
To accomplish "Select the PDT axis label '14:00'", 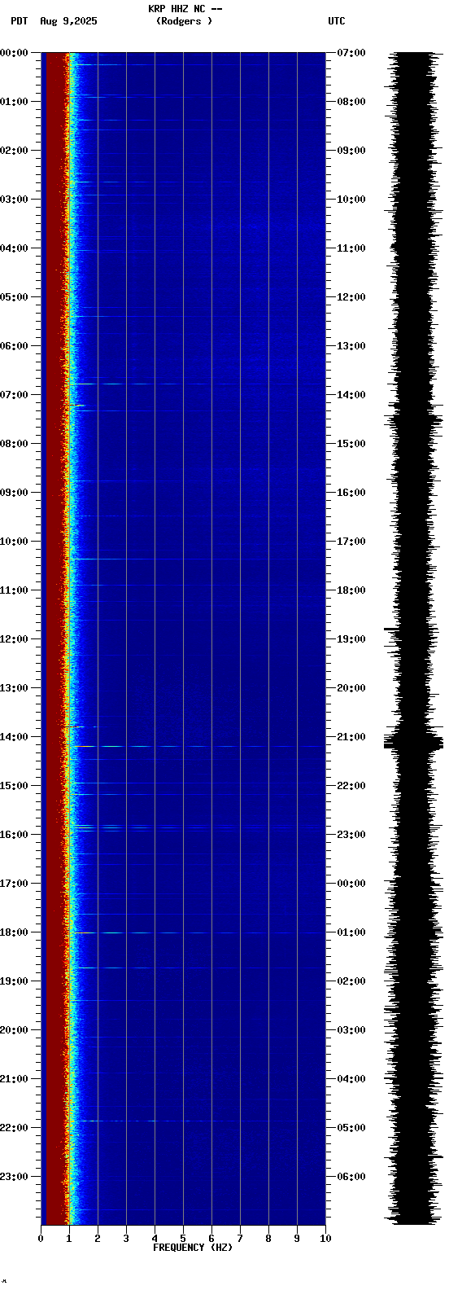I will coord(14,737).
